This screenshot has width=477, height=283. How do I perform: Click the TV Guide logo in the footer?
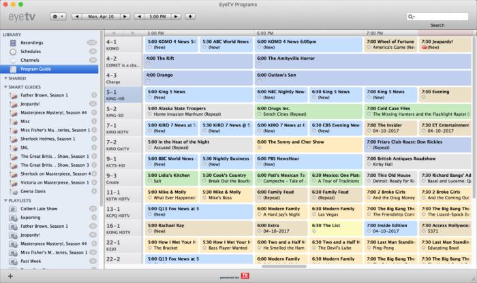pyautogui.click(x=245, y=276)
